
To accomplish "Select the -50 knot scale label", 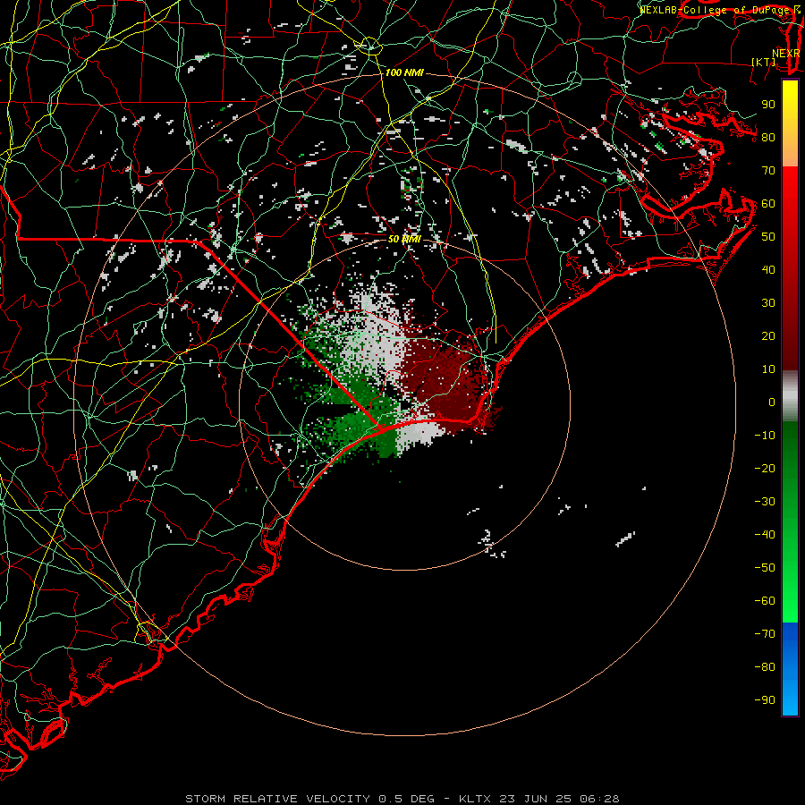I will tap(765, 567).
